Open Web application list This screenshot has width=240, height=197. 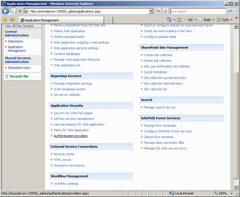pyautogui.click(x=67, y=65)
